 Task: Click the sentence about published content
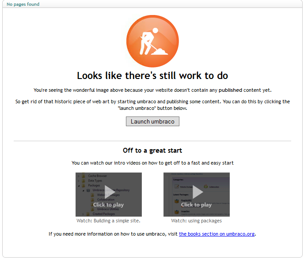click(152, 90)
